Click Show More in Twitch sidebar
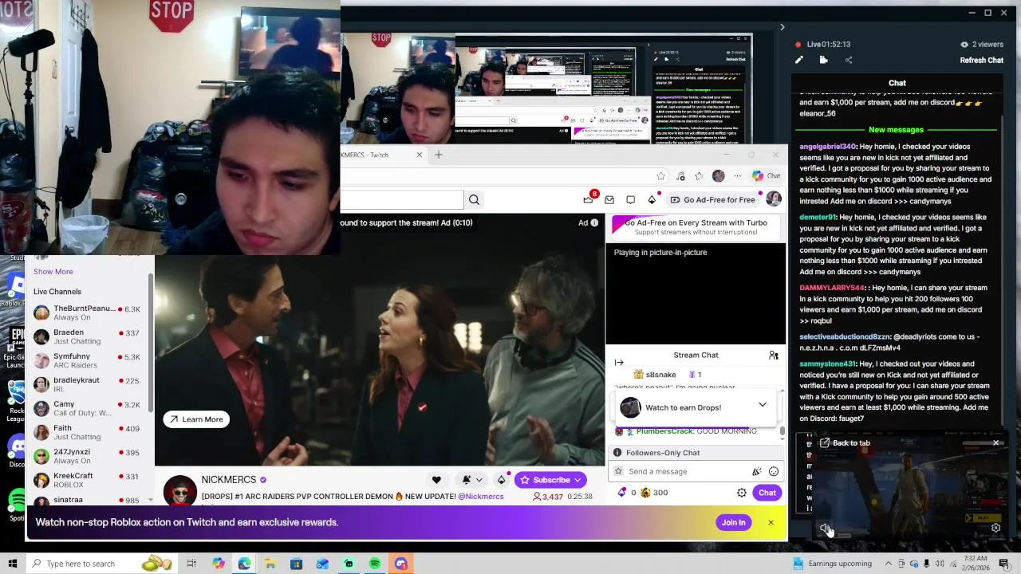1021x574 pixels. pos(53,272)
